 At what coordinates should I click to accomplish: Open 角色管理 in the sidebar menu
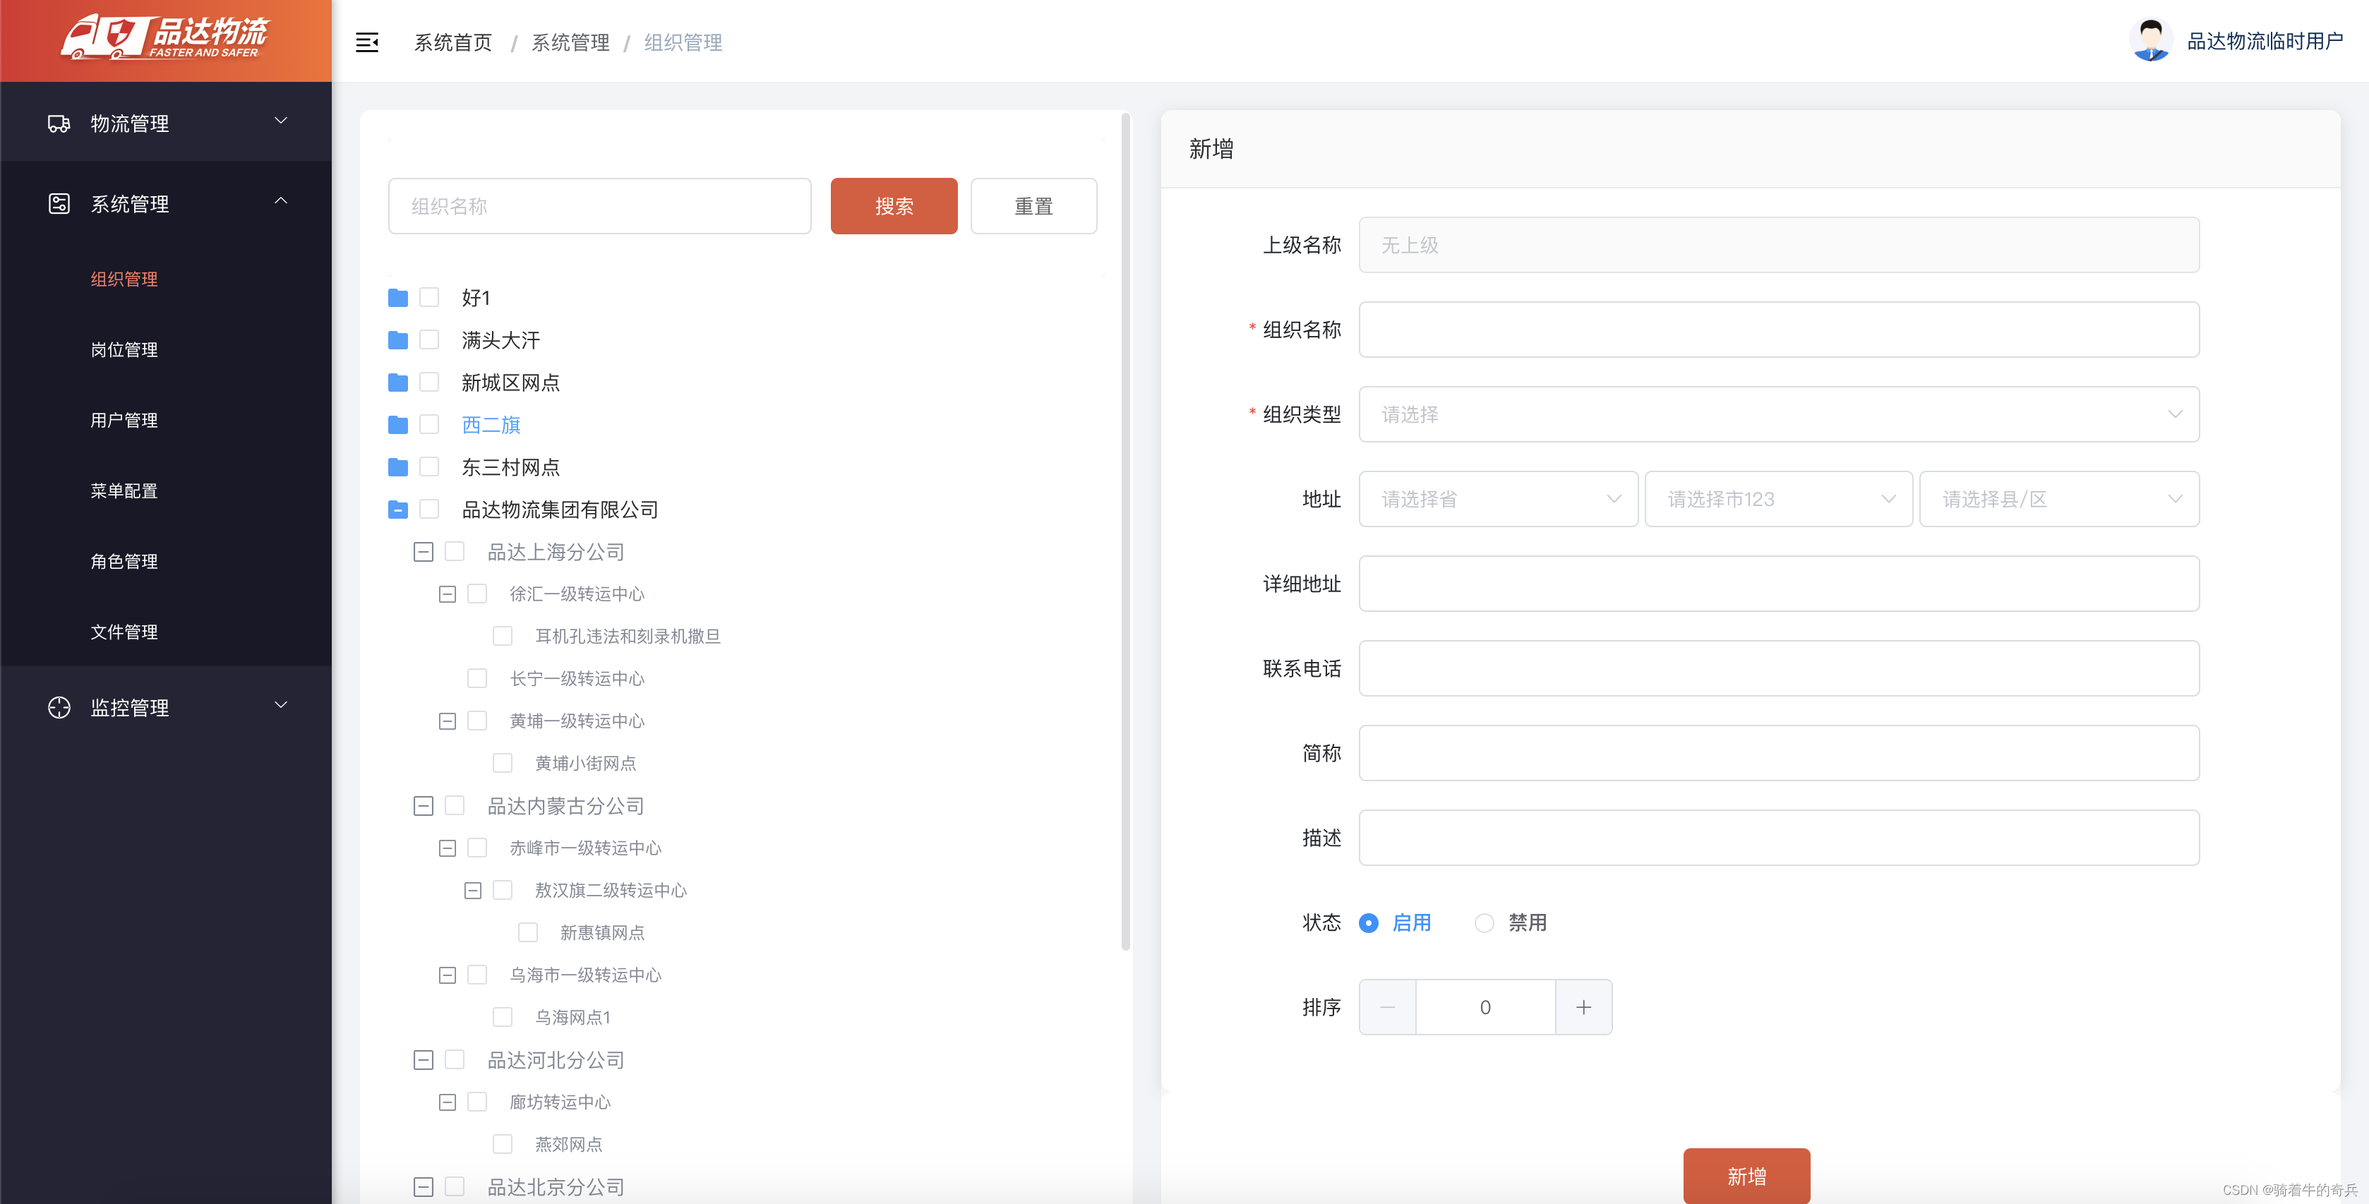(124, 561)
